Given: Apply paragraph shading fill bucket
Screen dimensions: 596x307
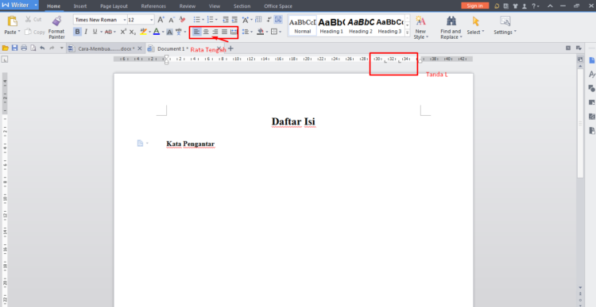Looking at the screenshot, I should pos(261,32).
